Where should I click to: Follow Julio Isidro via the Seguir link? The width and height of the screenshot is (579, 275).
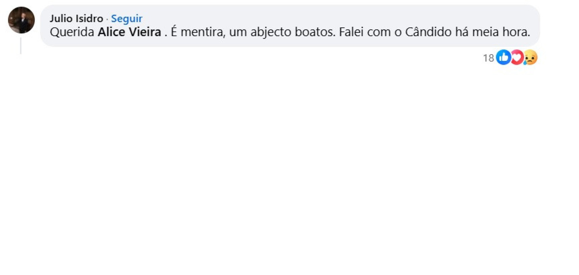(x=127, y=18)
